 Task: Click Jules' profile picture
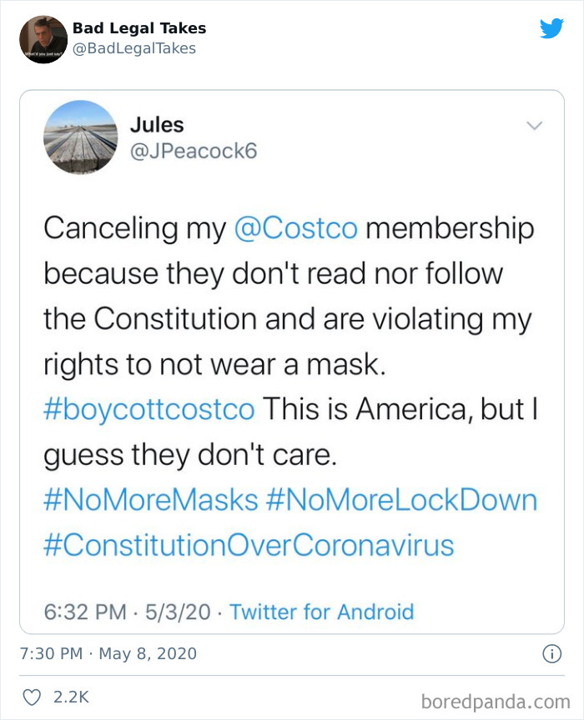(x=80, y=137)
